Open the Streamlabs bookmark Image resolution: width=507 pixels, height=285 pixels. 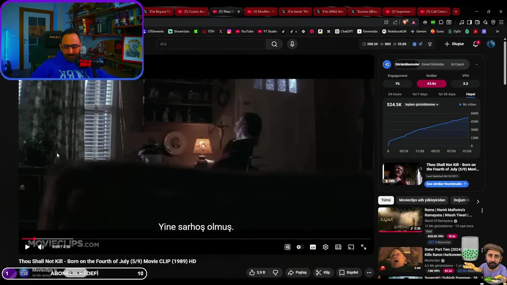click(x=179, y=31)
